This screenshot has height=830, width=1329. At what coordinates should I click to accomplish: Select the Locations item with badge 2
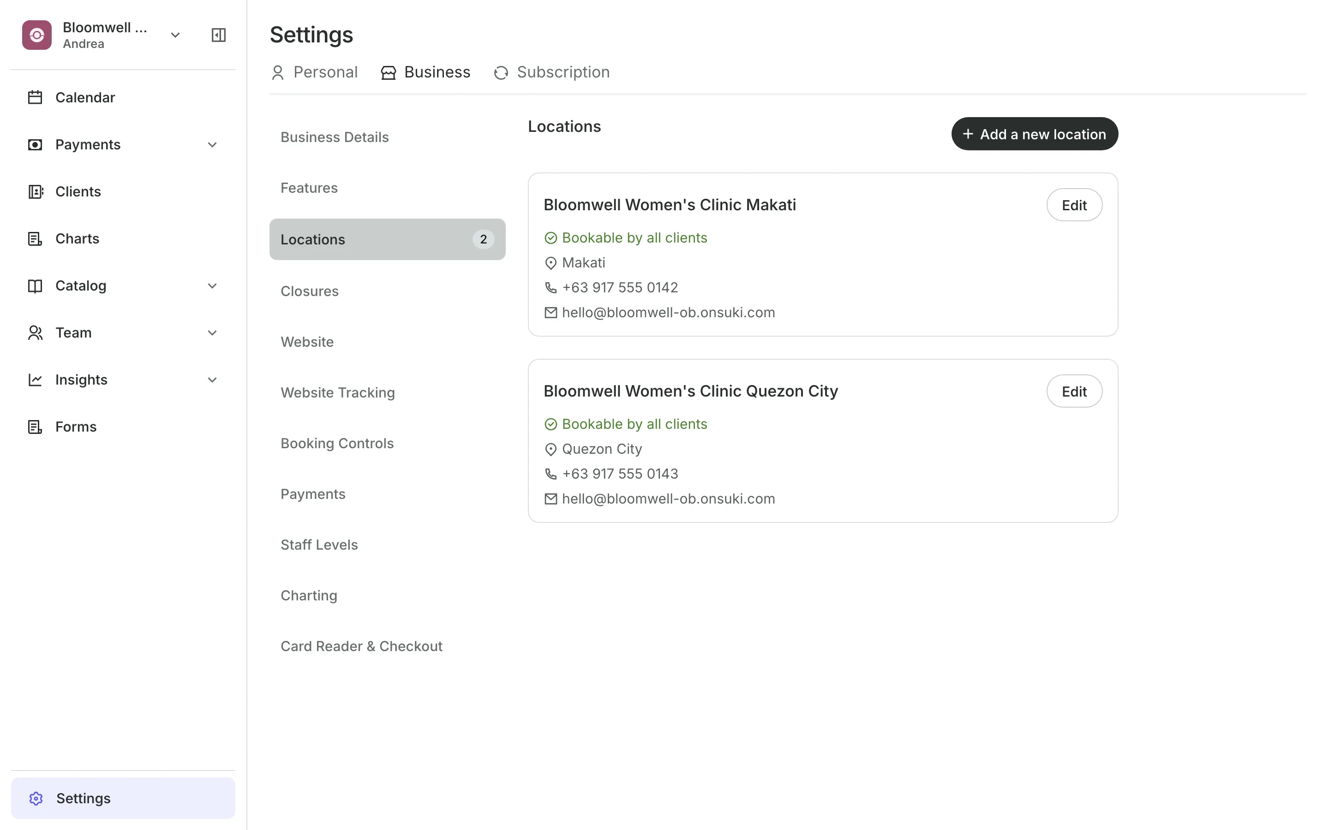click(x=387, y=239)
